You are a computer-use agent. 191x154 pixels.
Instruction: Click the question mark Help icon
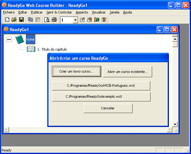coord(104,20)
